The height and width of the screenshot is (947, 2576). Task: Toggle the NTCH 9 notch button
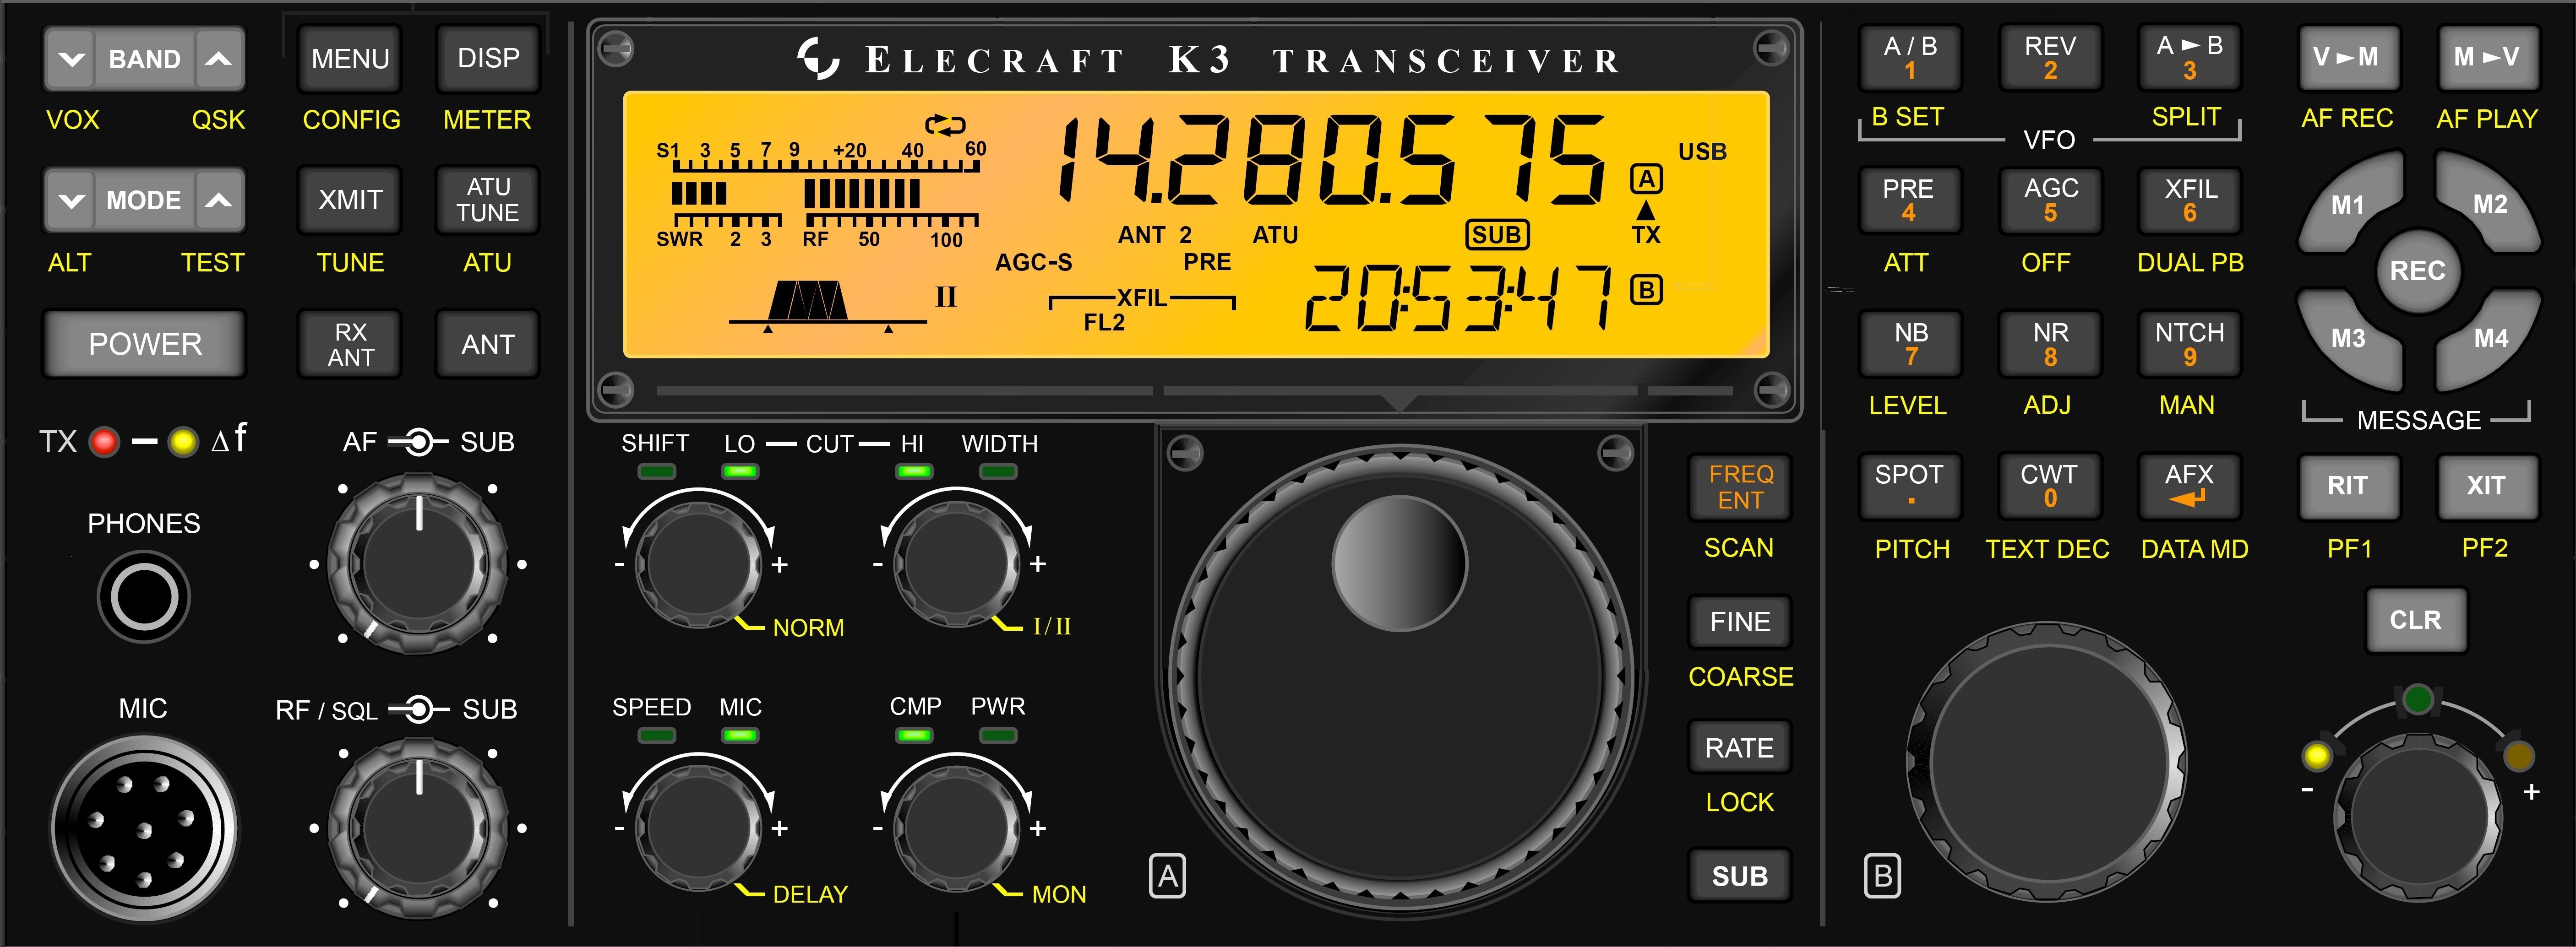(2189, 344)
